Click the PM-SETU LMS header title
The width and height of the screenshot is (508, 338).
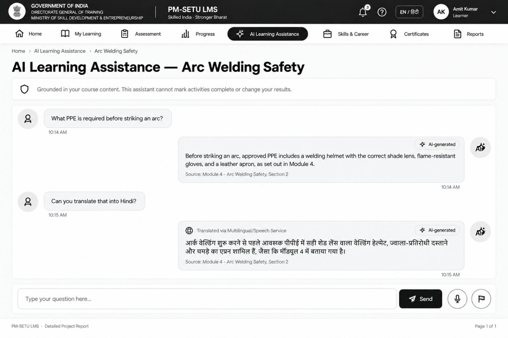[x=192, y=9]
